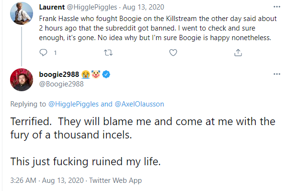Visit the Laurent display name link
The width and height of the screenshot is (287, 191).
pos(52,7)
